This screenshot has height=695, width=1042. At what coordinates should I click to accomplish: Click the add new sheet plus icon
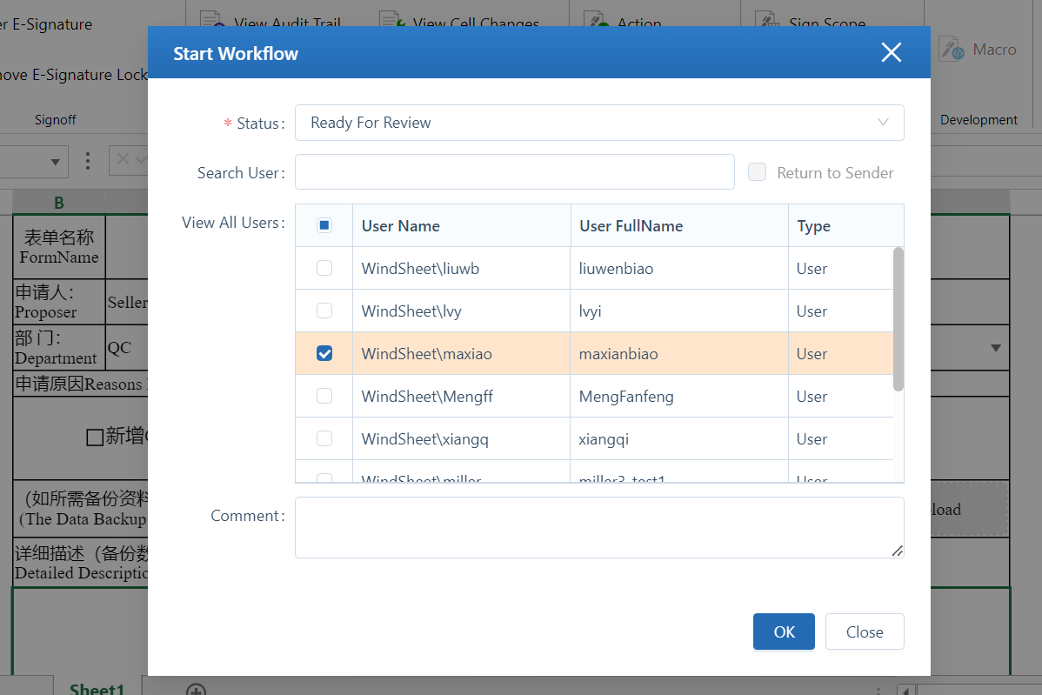pyautogui.click(x=197, y=690)
